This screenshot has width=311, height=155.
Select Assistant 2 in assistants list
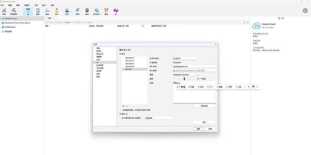pyautogui.click(x=135, y=61)
